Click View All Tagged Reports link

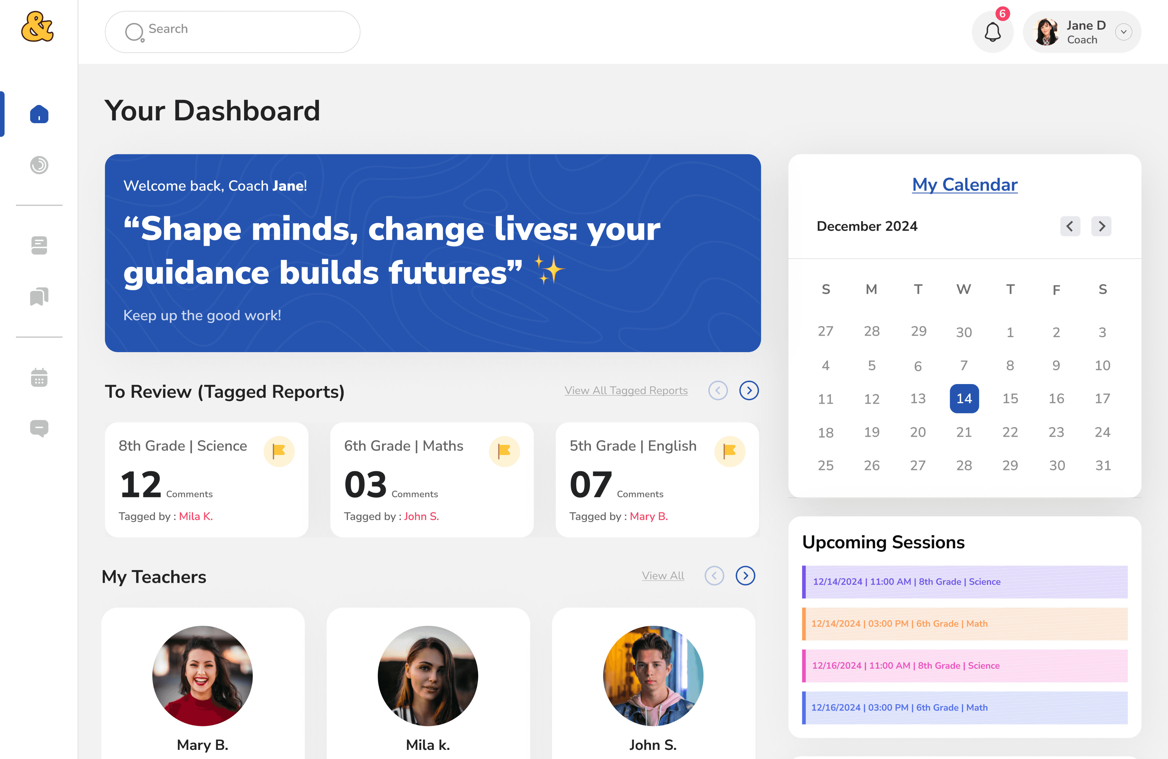tap(626, 391)
